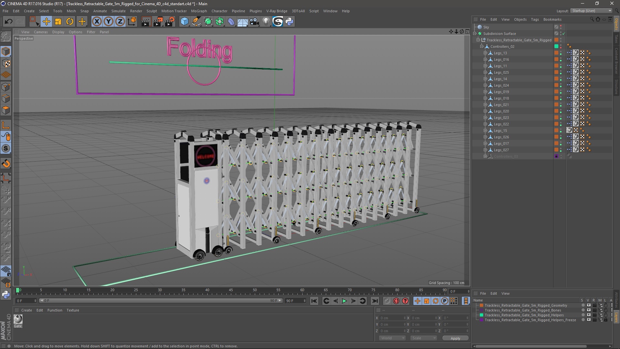Enable Polygons mode in left sidebar
This screenshot has height=349, width=620.
click(x=6, y=111)
